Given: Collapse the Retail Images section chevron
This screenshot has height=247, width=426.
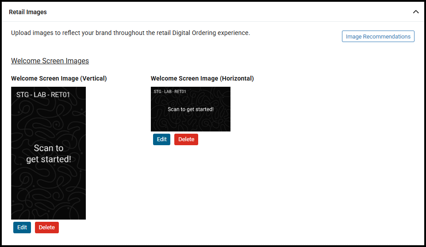Looking at the screenshot, I should point(415,12).
